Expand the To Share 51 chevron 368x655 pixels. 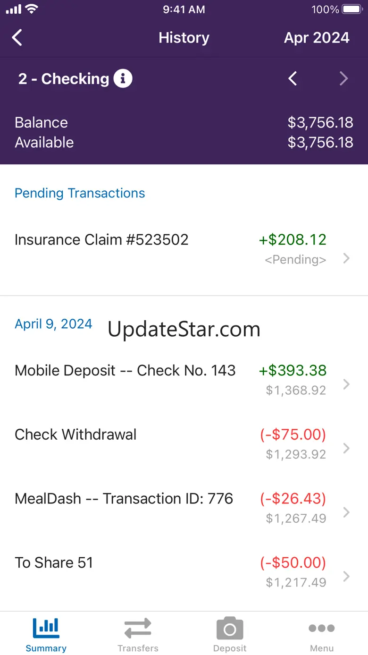(346, 576)
